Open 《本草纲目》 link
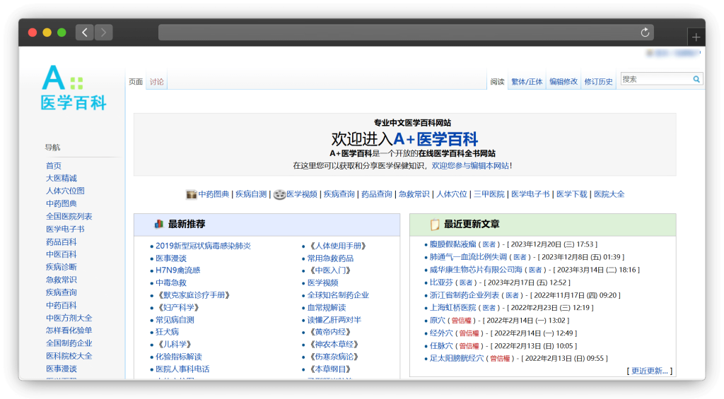Viewport: 724px width, 399px height. tap(329, 369)
